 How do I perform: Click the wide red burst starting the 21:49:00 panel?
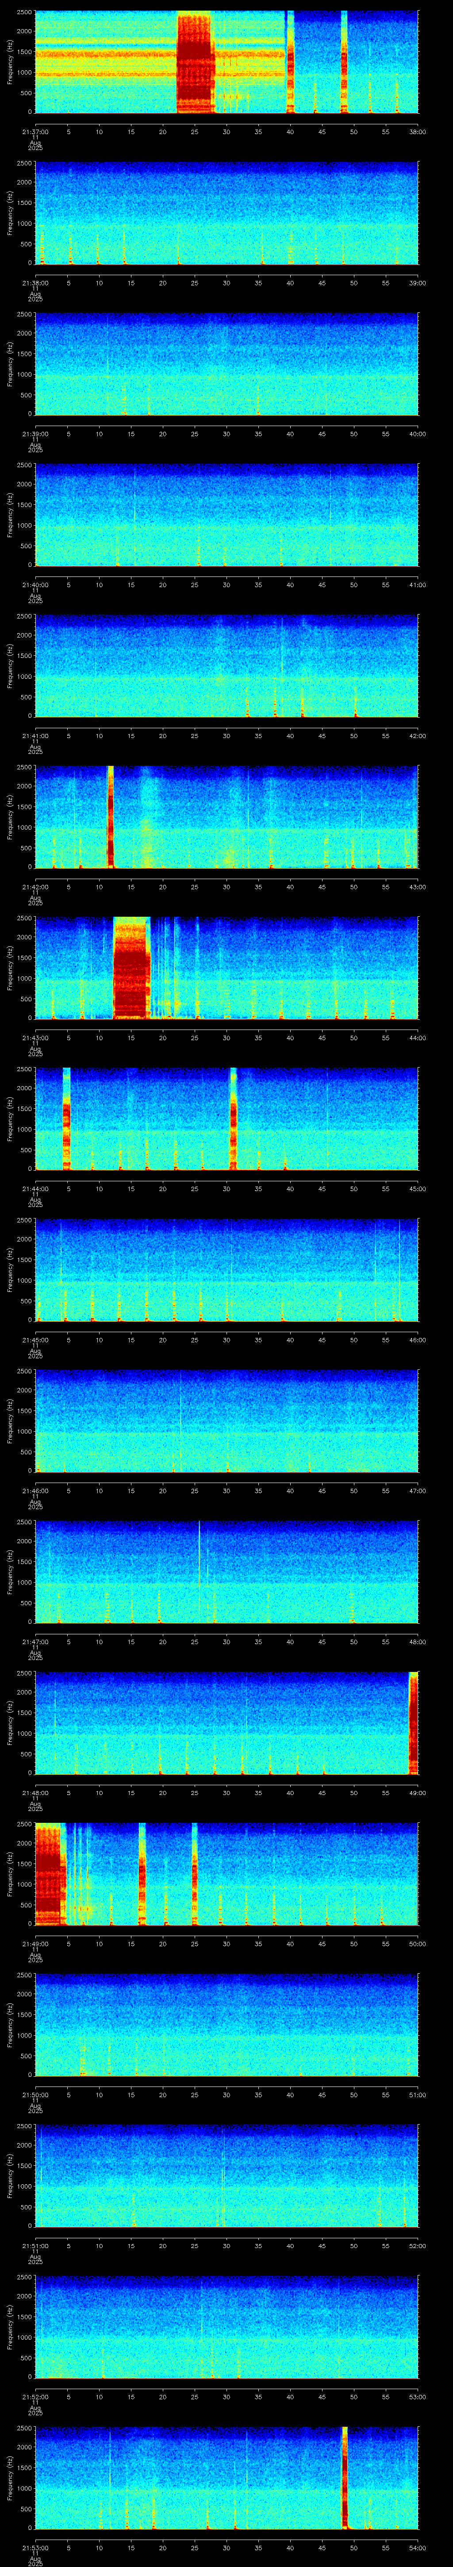click(x=50, y=1873)
